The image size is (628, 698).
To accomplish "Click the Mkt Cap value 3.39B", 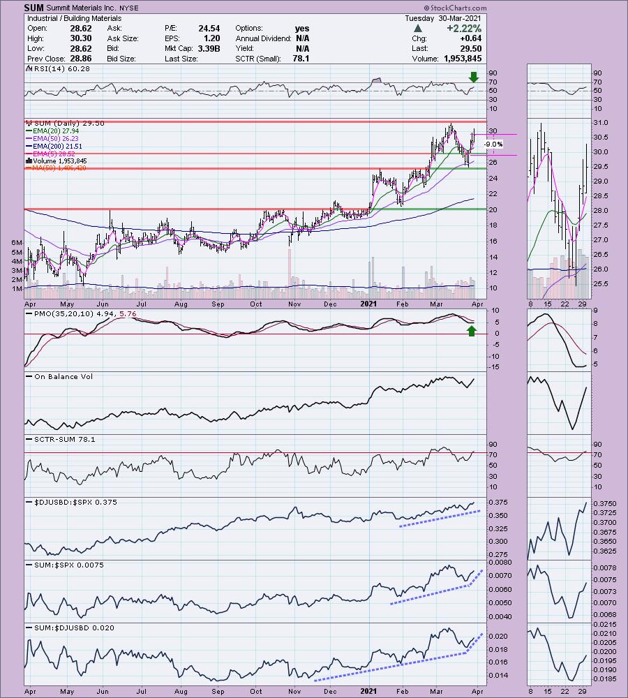I will tap(209, 49).
